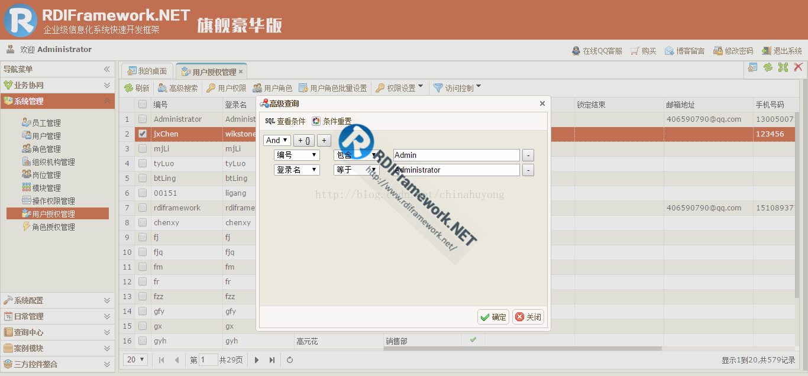Screen dimensions: 808x376
Task: Click 关闭 in the query dialog
Action: [x=528, y=317]
